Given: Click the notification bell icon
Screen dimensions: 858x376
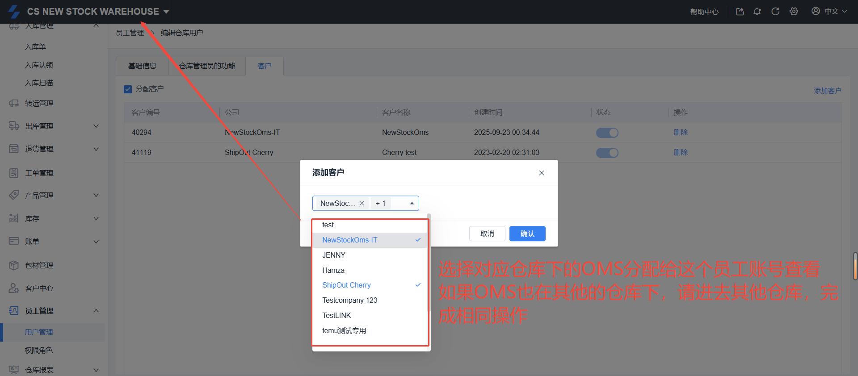Looking at the screenshot, I should (757, 12).
